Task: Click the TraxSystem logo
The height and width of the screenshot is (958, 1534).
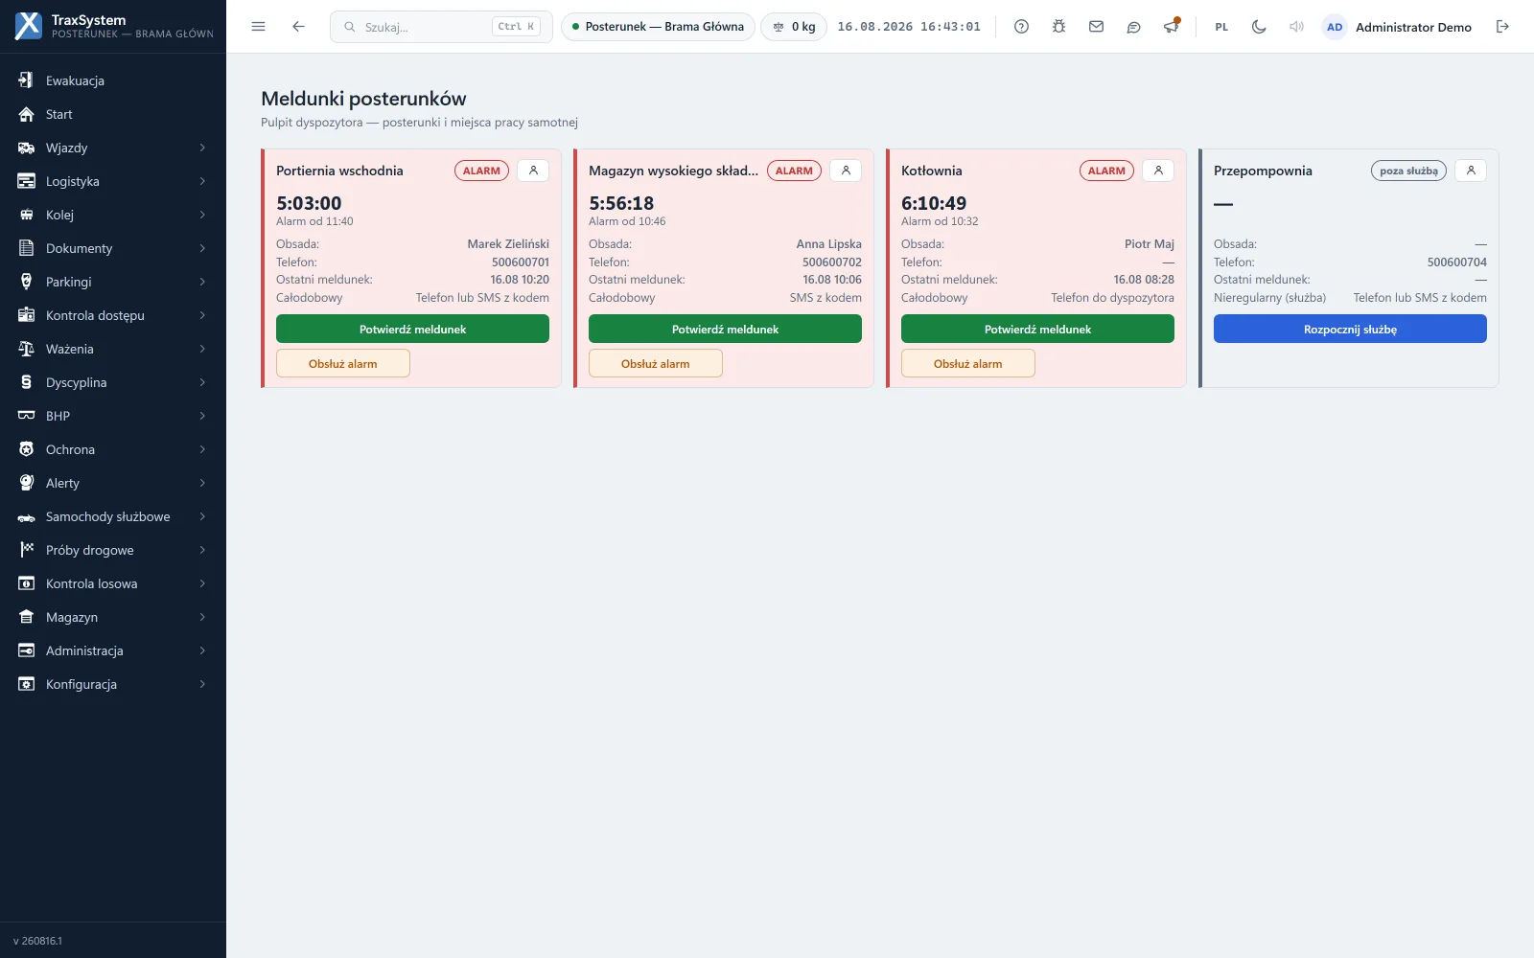Action: click(x=29, y=26)
